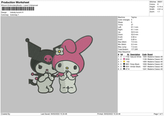Click the 'Stop Sequence:' heading
The width and height of the screenshot is (164, 116).
tap(124, 52)
